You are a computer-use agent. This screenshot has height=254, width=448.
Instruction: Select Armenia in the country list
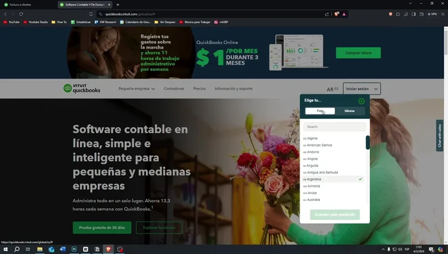point(333,186)
